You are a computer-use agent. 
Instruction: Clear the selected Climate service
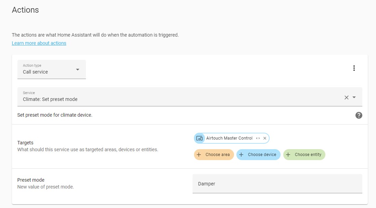(347, 97)
